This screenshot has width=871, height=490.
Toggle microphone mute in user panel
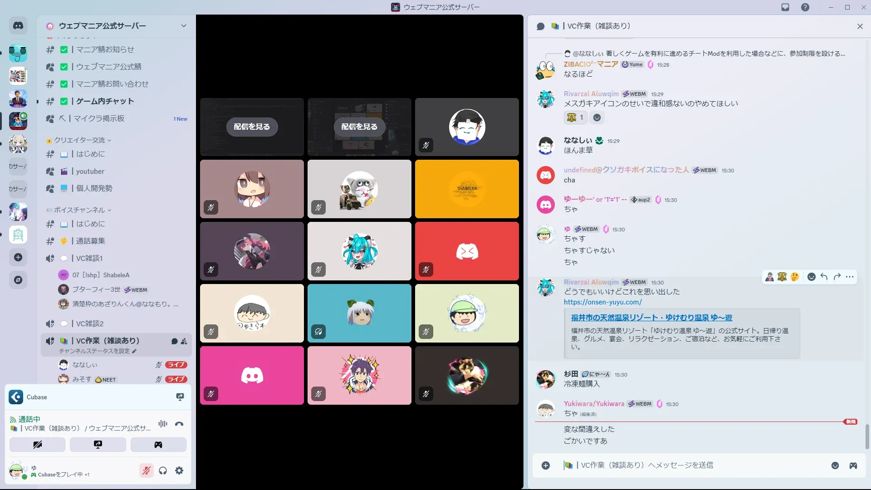tap(146, 471)
